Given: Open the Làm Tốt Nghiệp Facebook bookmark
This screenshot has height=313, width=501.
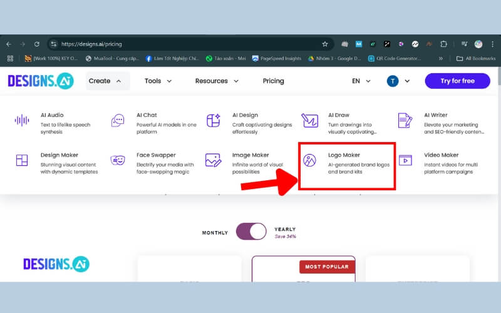Looking at the screenshot, I should 172,58.
